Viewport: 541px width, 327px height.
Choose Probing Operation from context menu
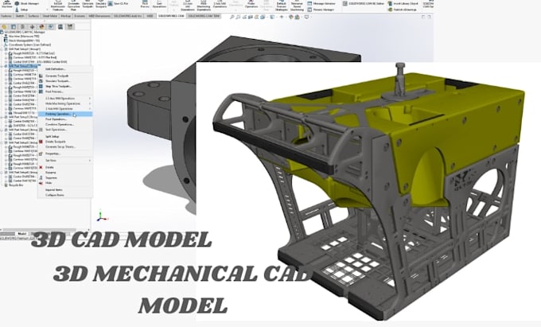click(65, 114)
